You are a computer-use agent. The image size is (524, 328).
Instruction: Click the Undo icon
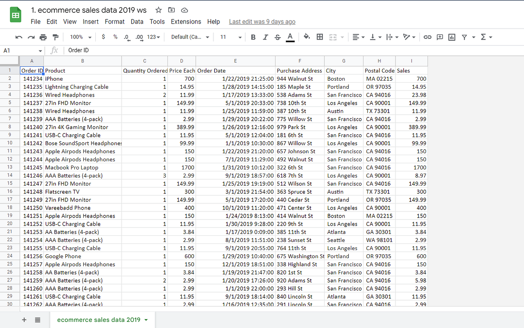point(19,37)
